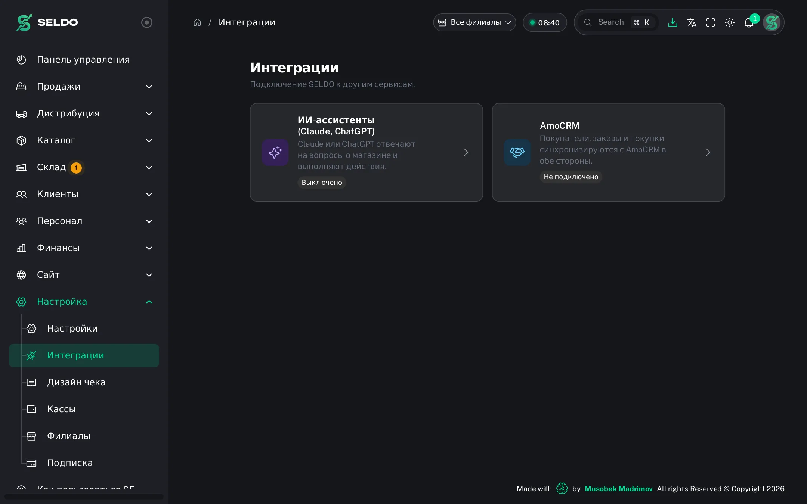The width and height of the screenshot is (807, 504).
Task: Click the AmoCRM card title
Action: 560,126
